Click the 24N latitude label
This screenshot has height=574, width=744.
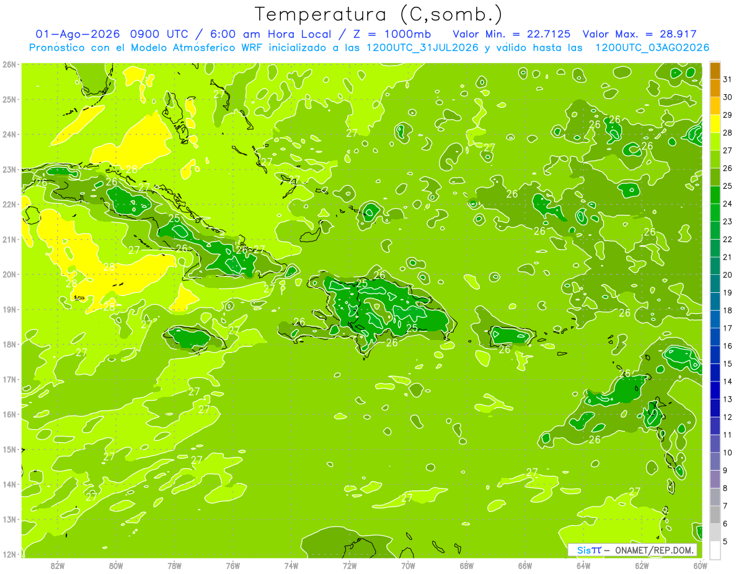(x=9, y=134)
